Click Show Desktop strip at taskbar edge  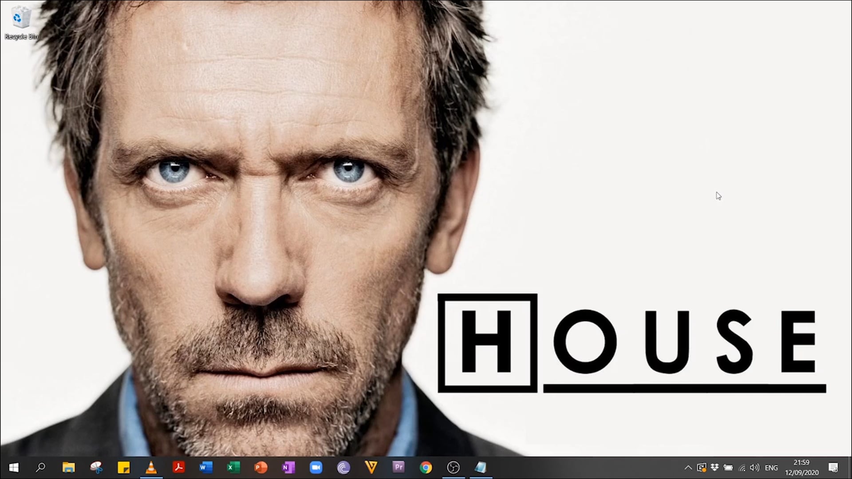click(850, 467)
